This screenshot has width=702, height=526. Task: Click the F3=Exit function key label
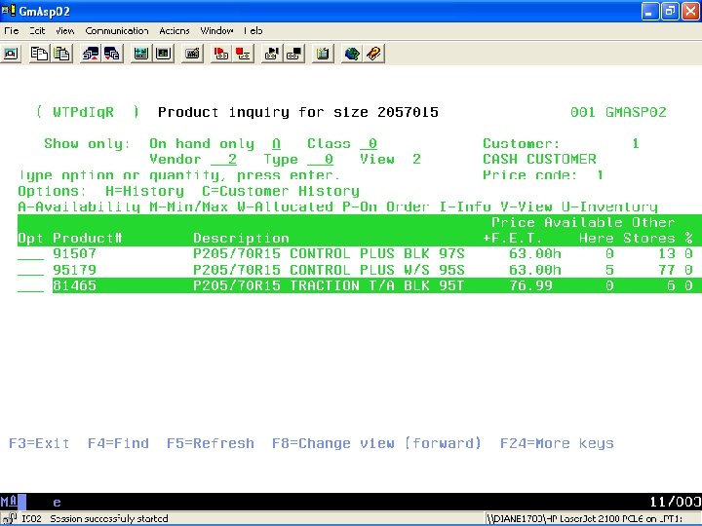[x=39, y=443]
